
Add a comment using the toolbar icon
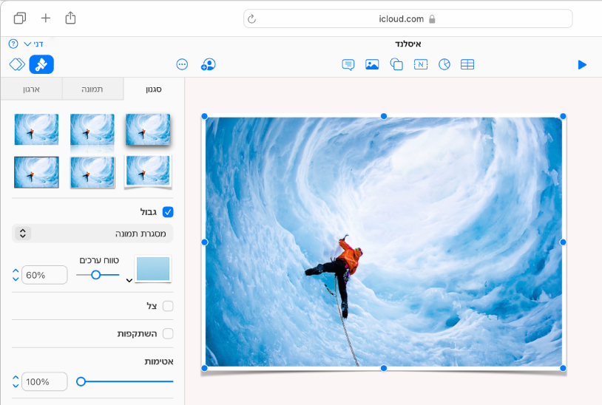tap(348, 65)
